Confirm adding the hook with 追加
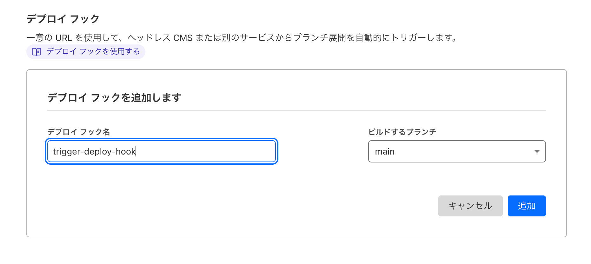 [527, 206]
